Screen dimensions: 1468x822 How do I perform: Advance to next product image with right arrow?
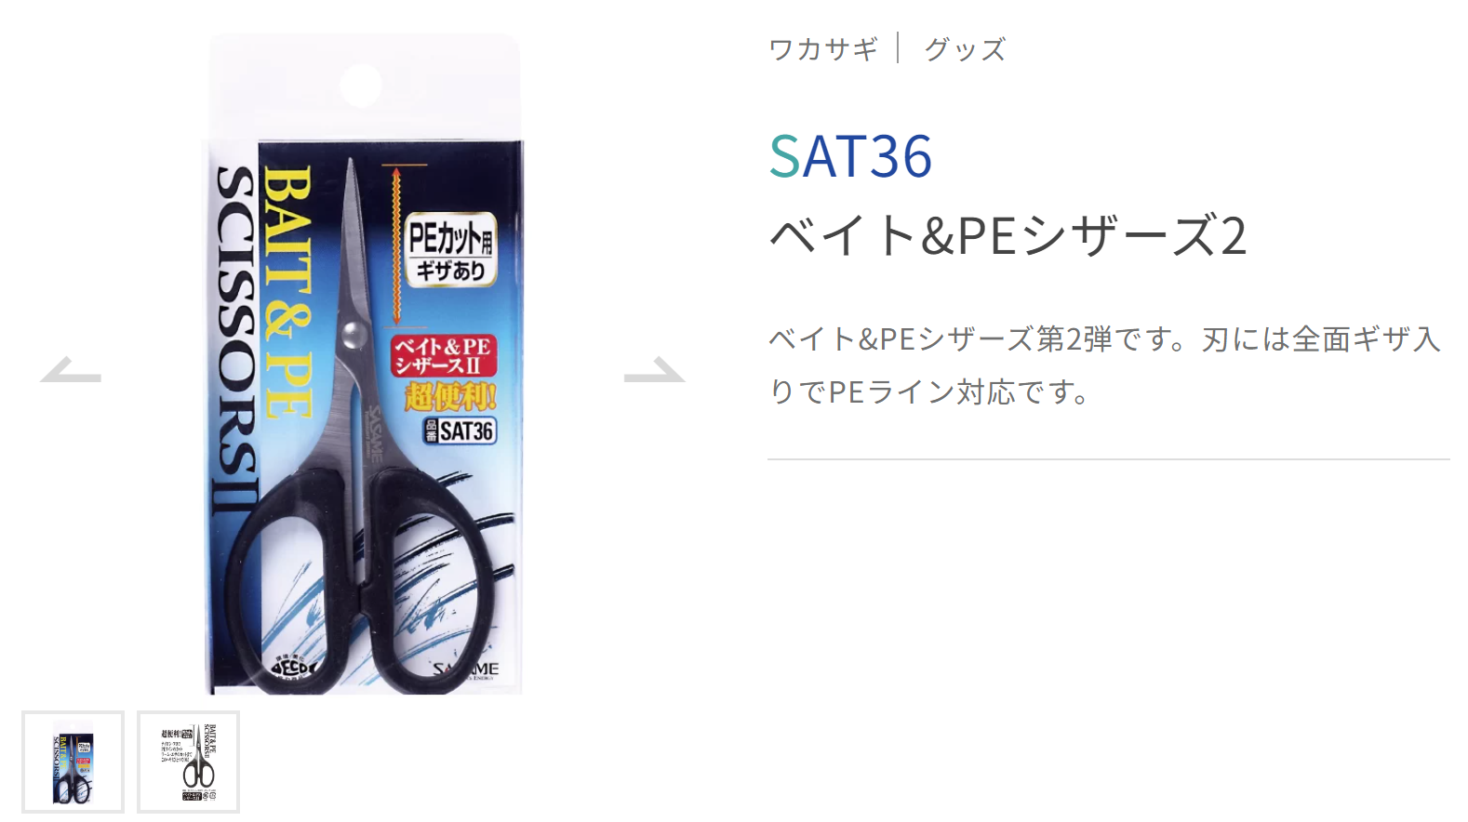[x=655, y=369]
